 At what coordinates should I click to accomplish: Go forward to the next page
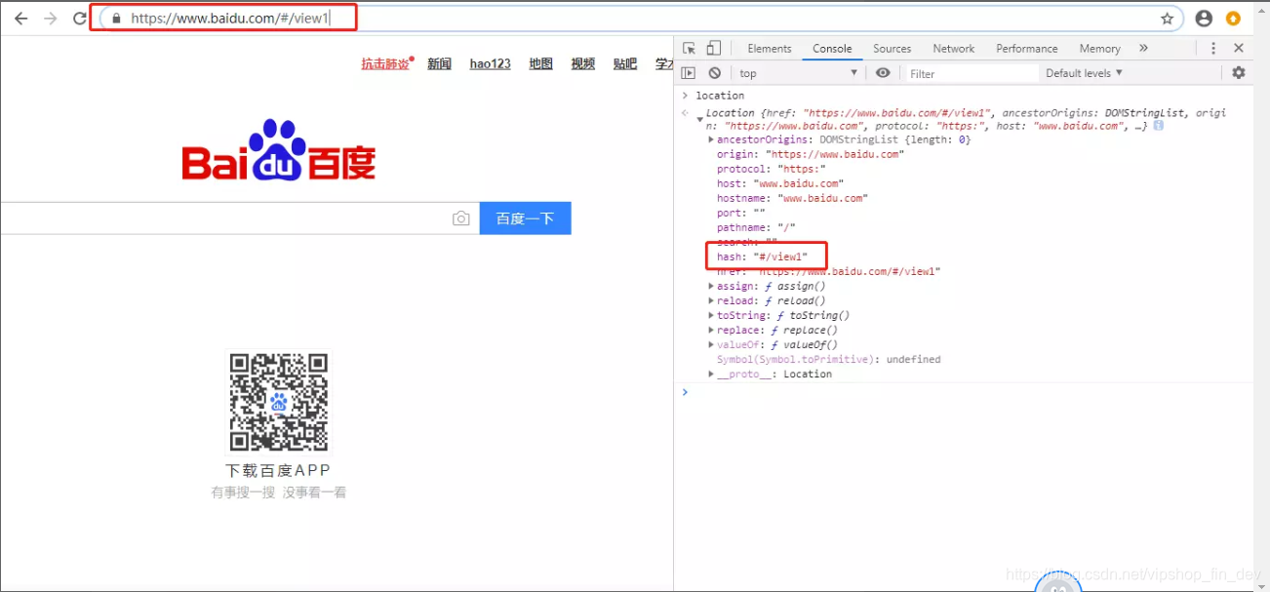(50, 19)
